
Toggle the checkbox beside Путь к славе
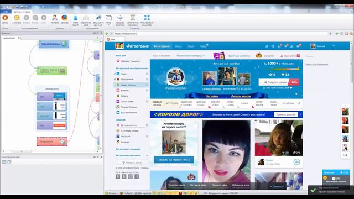point(147,102)
